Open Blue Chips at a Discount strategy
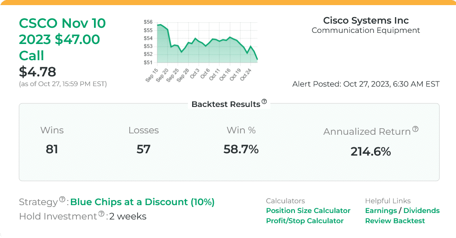This screenshot has width=456, height=238. tap(142, 202)
